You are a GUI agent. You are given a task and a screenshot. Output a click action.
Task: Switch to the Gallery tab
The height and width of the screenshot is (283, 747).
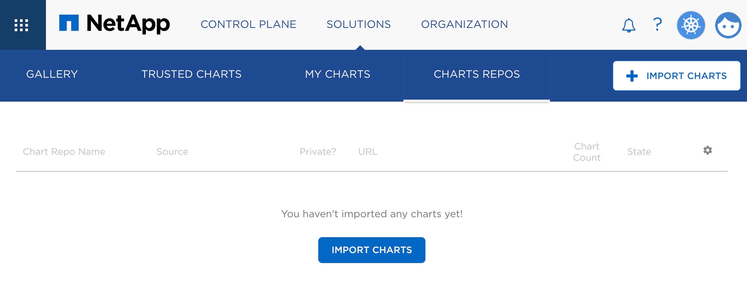coord(52,74)
